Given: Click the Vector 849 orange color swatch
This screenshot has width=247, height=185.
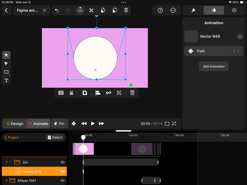Looking at the screenshot, I should pos(18,171).
